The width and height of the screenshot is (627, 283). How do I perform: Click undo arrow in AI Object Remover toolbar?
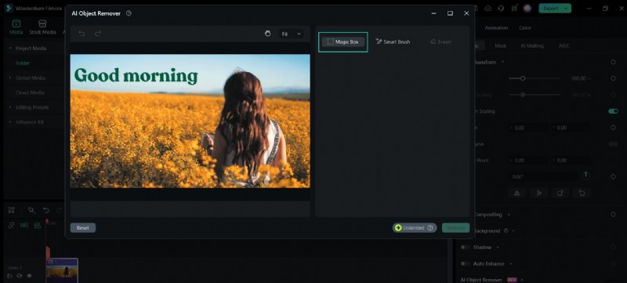coord(82,34)
